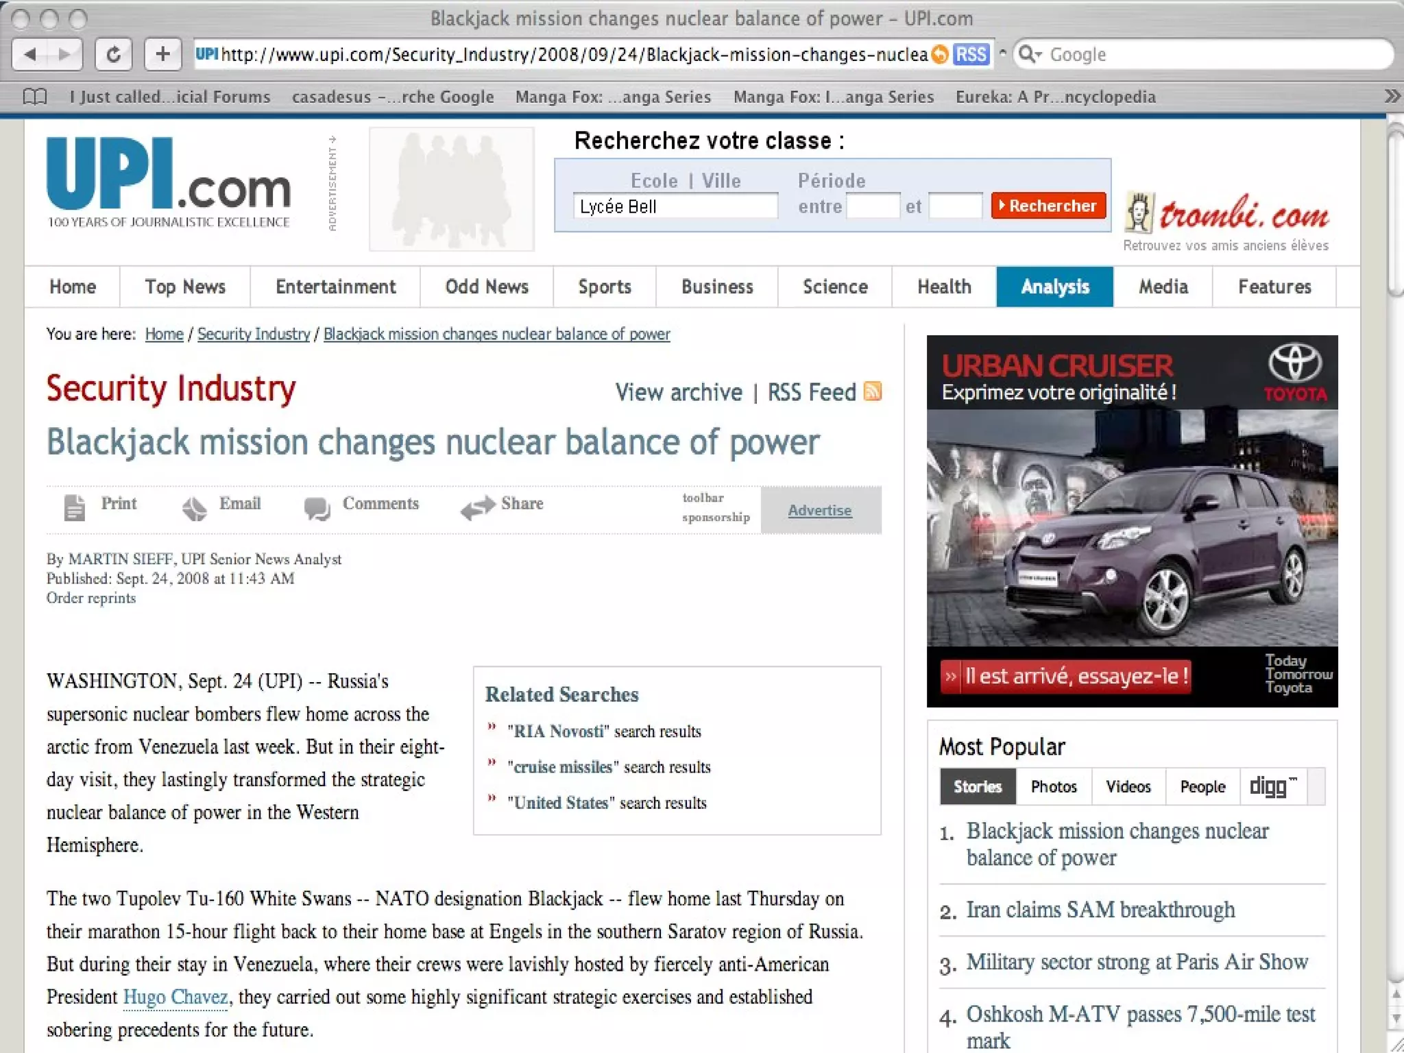Click the Print page icon
The image size is (1404, 1053).
click(75, 507)
